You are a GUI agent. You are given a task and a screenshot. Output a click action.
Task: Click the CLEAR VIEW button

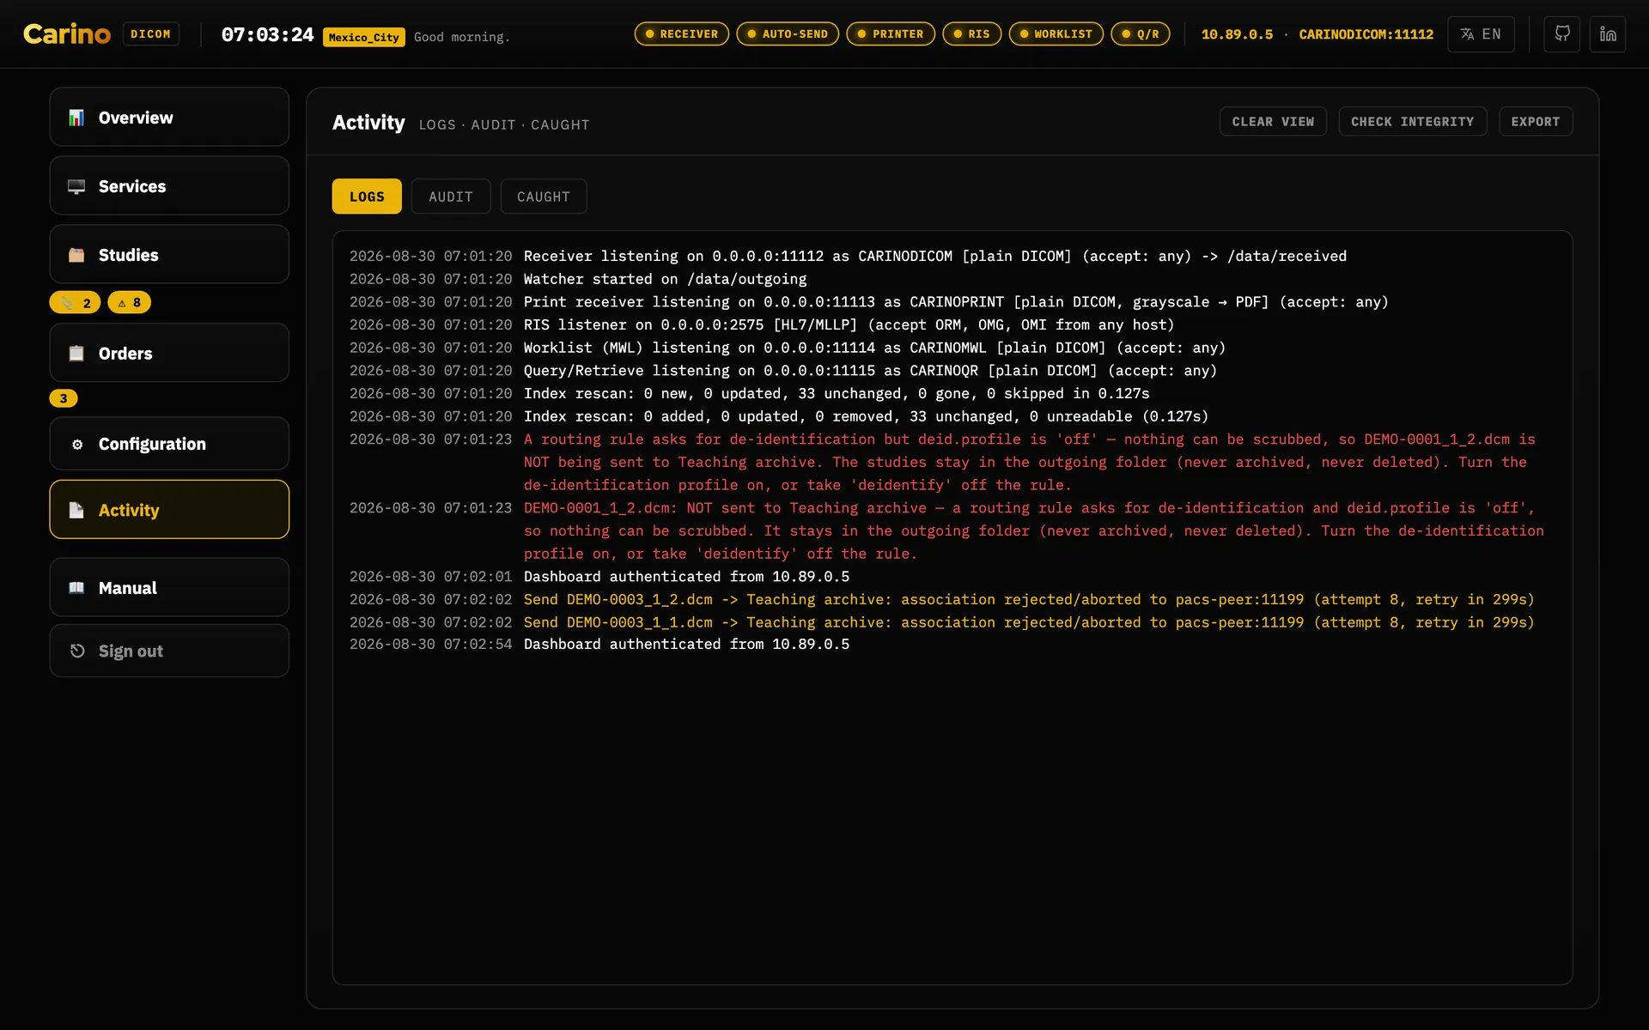1273,122
